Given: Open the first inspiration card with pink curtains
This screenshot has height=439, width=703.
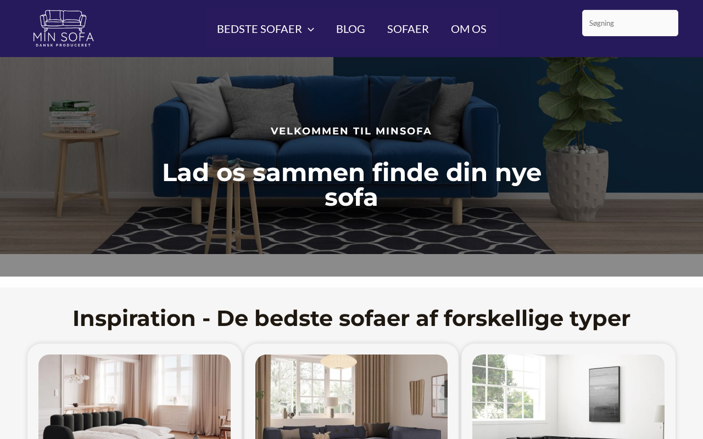Looking at the screenshot, I should (135, 397).
